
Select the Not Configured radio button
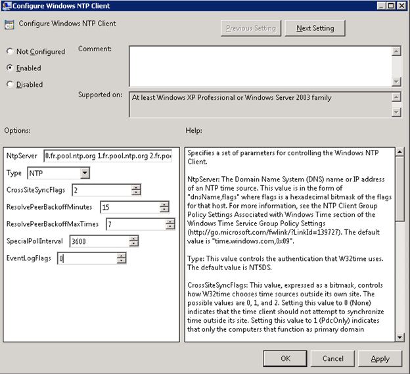[x=10, y=51]
